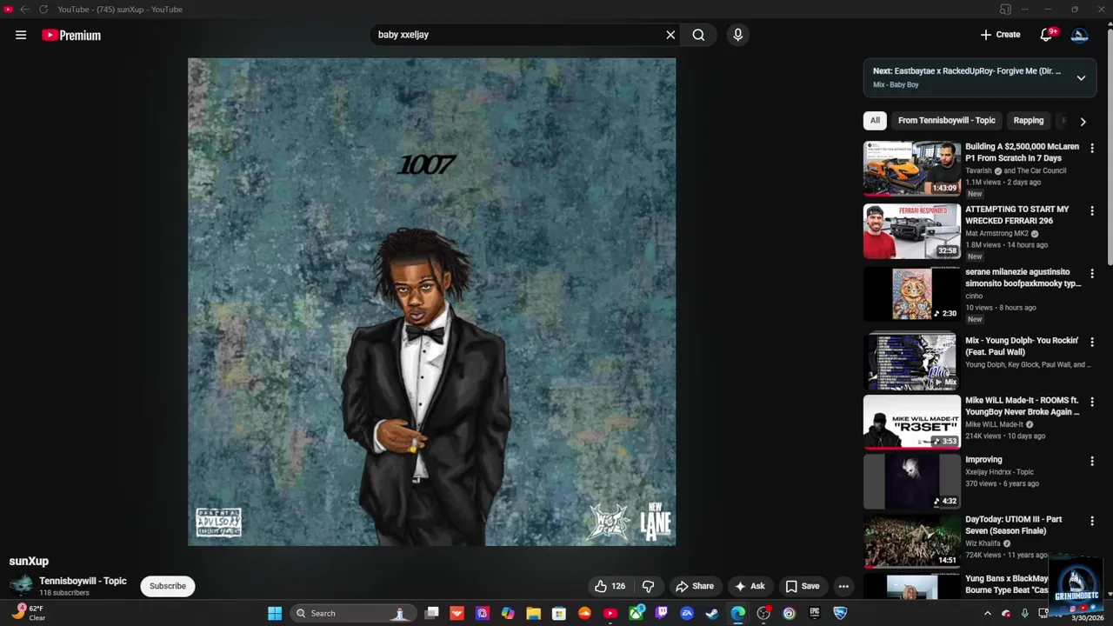Viewport: 1113px width, 626px height.
Task: Open Tennisboywill - Topic channel link
Action: tap(83, 581)
